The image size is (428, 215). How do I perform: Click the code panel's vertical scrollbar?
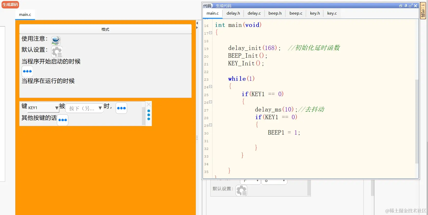(x=417, y=121)
